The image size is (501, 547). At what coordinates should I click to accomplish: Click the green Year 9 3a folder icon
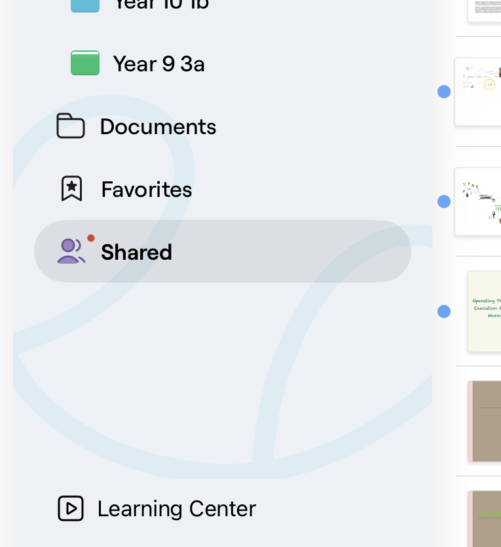85,63
